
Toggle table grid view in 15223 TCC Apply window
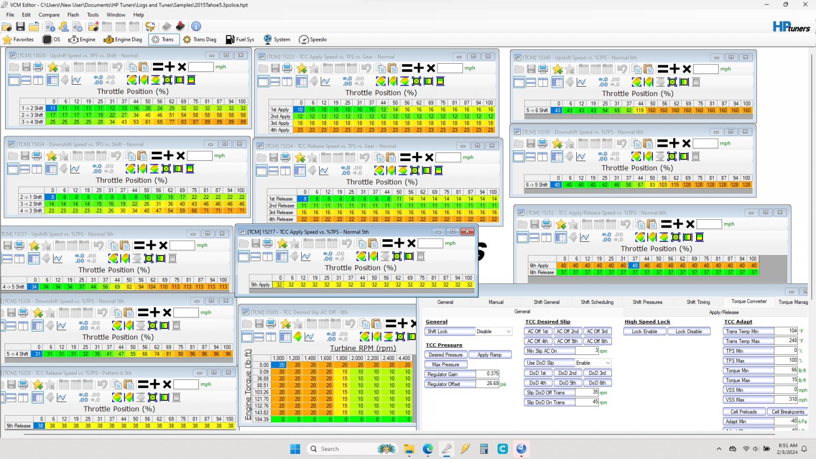point(301,81)
